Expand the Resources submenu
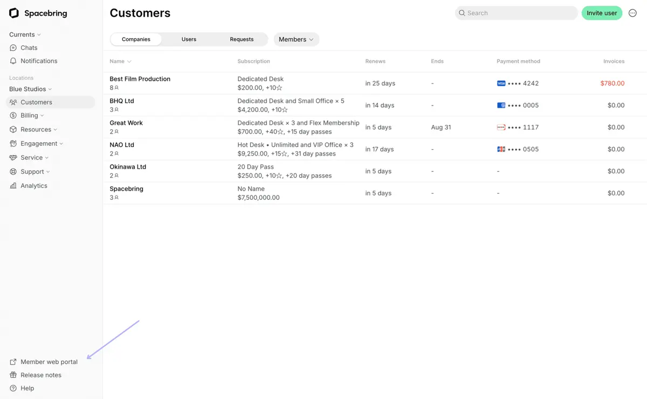 (x=55, y=130)
